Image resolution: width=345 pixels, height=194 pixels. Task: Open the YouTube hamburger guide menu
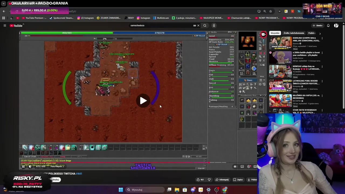5,26
